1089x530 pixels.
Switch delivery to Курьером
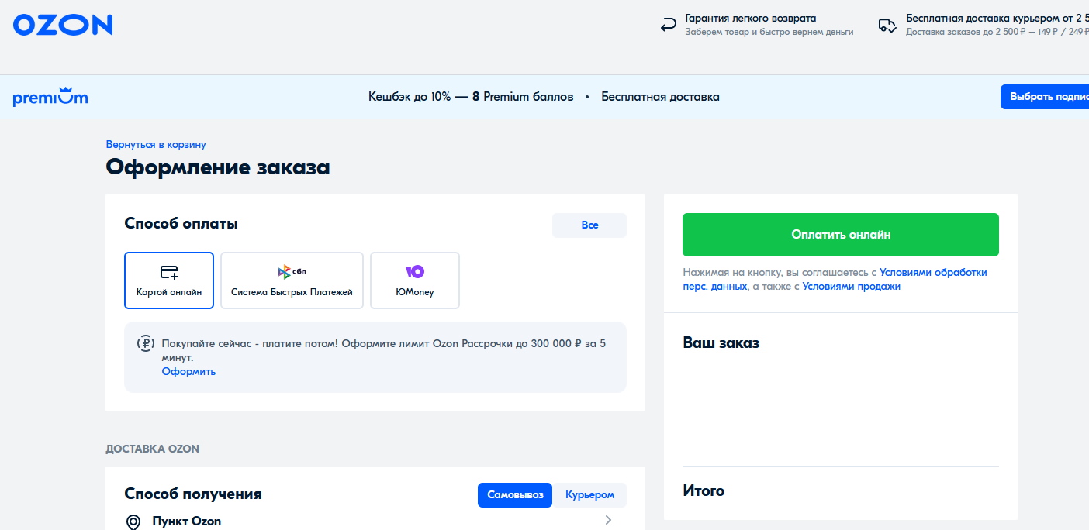click(589, 495)
